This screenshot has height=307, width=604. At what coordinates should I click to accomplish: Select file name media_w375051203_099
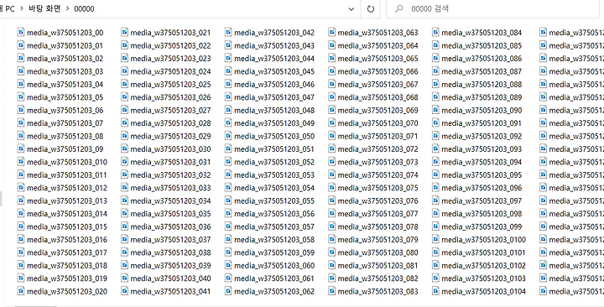pyautogui.click(x=482, y=226)
